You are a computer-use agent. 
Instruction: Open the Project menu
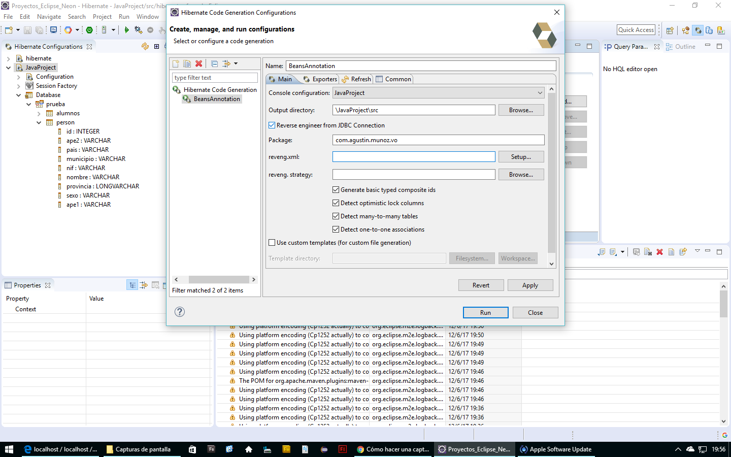[x=102, y=17]
